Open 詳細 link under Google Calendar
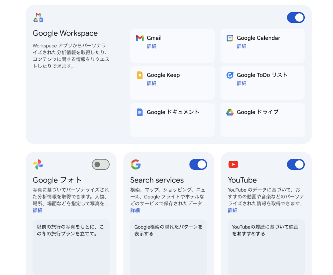Viewport: 333px width, 275px height. pos(242,46)
